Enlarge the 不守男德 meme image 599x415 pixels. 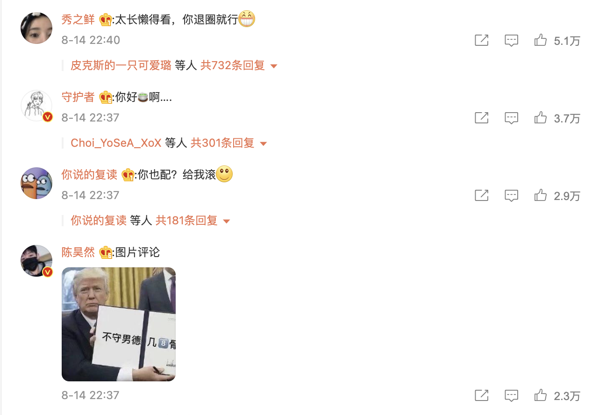[119, 324]
